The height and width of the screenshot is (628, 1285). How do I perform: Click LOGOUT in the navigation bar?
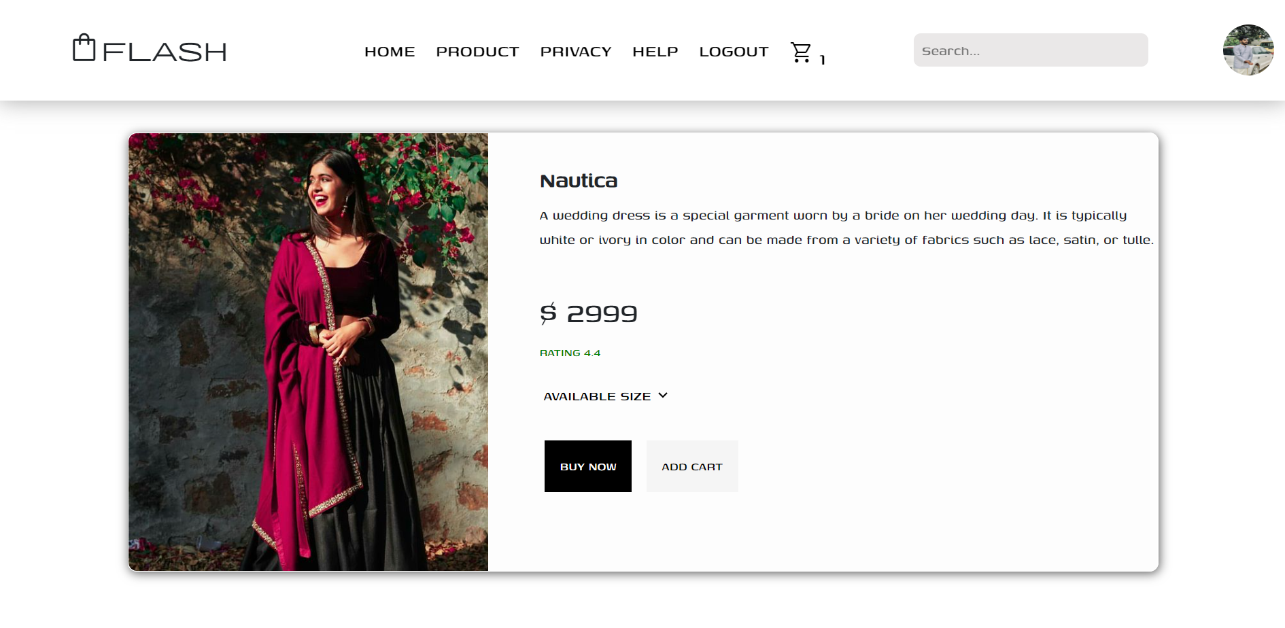point(734,52)
